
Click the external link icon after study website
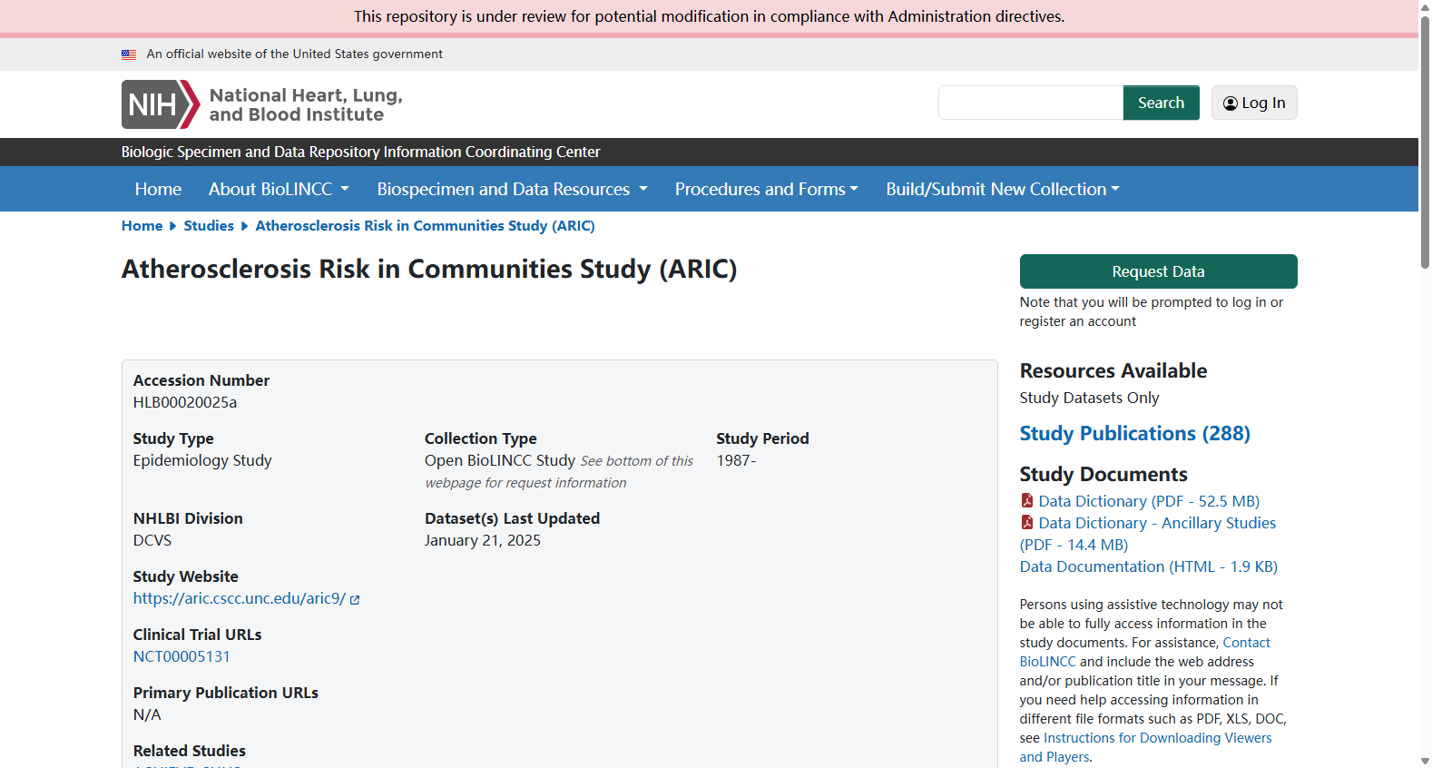click(x=355, y=600)
